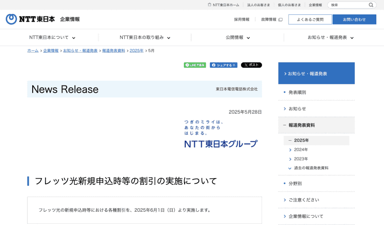The height and width of the screenshot is (229, 384).
Task: Click the 分野別 sidebar heading
Action: click(295, 183)
